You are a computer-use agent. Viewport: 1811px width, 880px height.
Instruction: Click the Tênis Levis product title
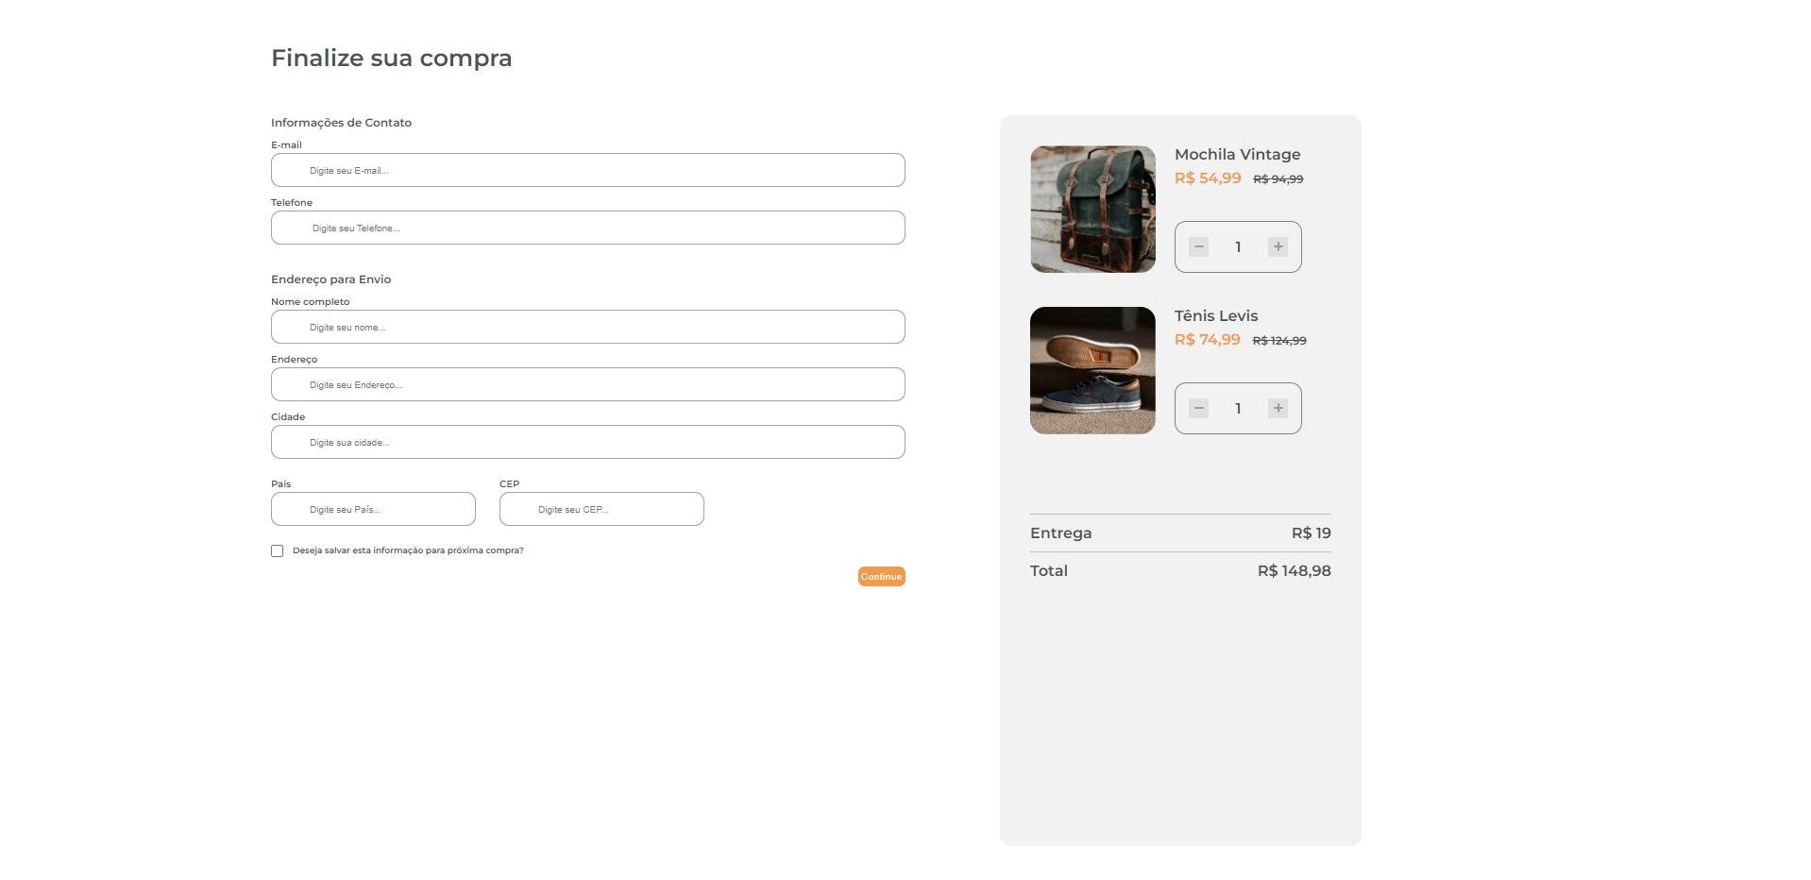coord(1216,316)
